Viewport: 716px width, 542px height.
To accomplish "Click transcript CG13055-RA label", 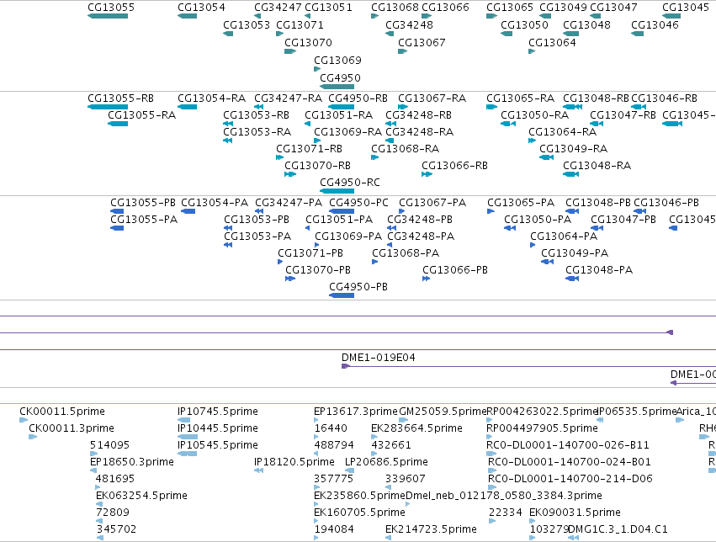I will 141,115.
